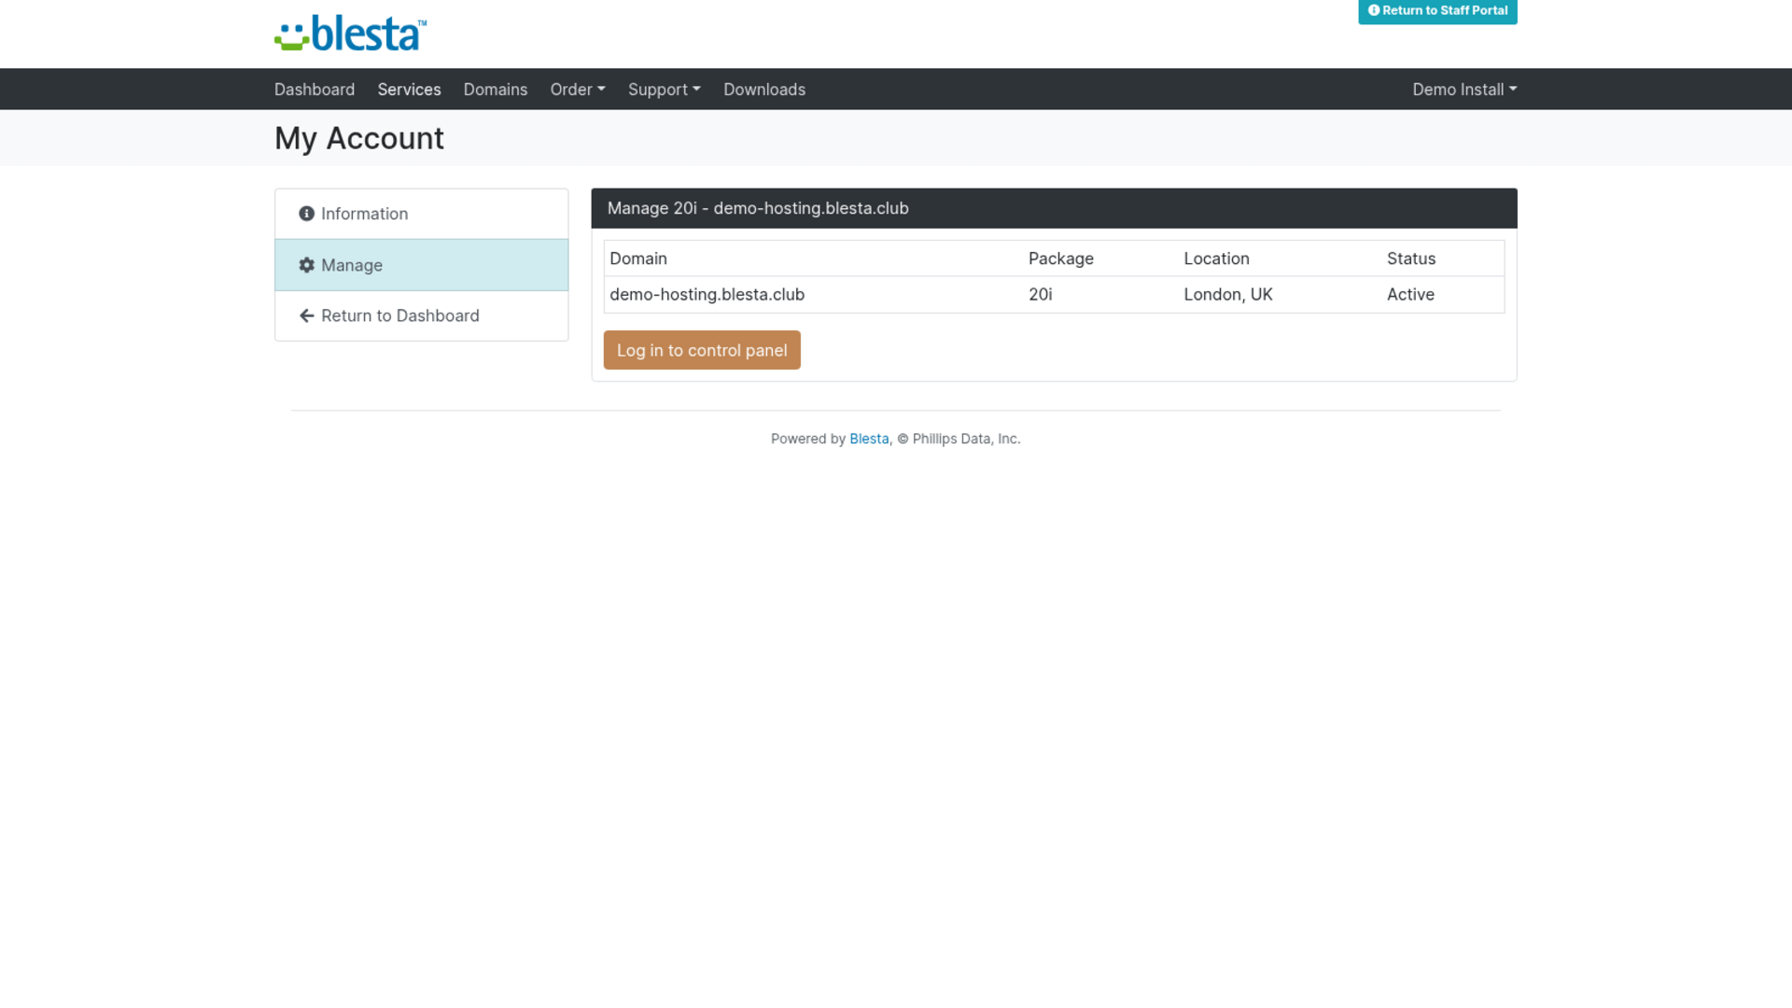Viewport: 1792px width, 1008px height.
Task: Log in to control panel button
Action: [x=702, y=350]
